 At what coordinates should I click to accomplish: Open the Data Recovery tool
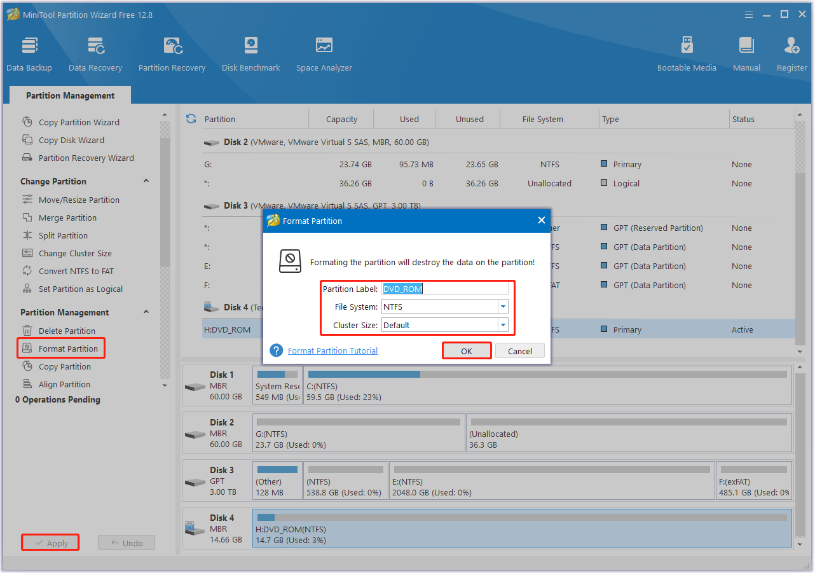click(95, 53)
